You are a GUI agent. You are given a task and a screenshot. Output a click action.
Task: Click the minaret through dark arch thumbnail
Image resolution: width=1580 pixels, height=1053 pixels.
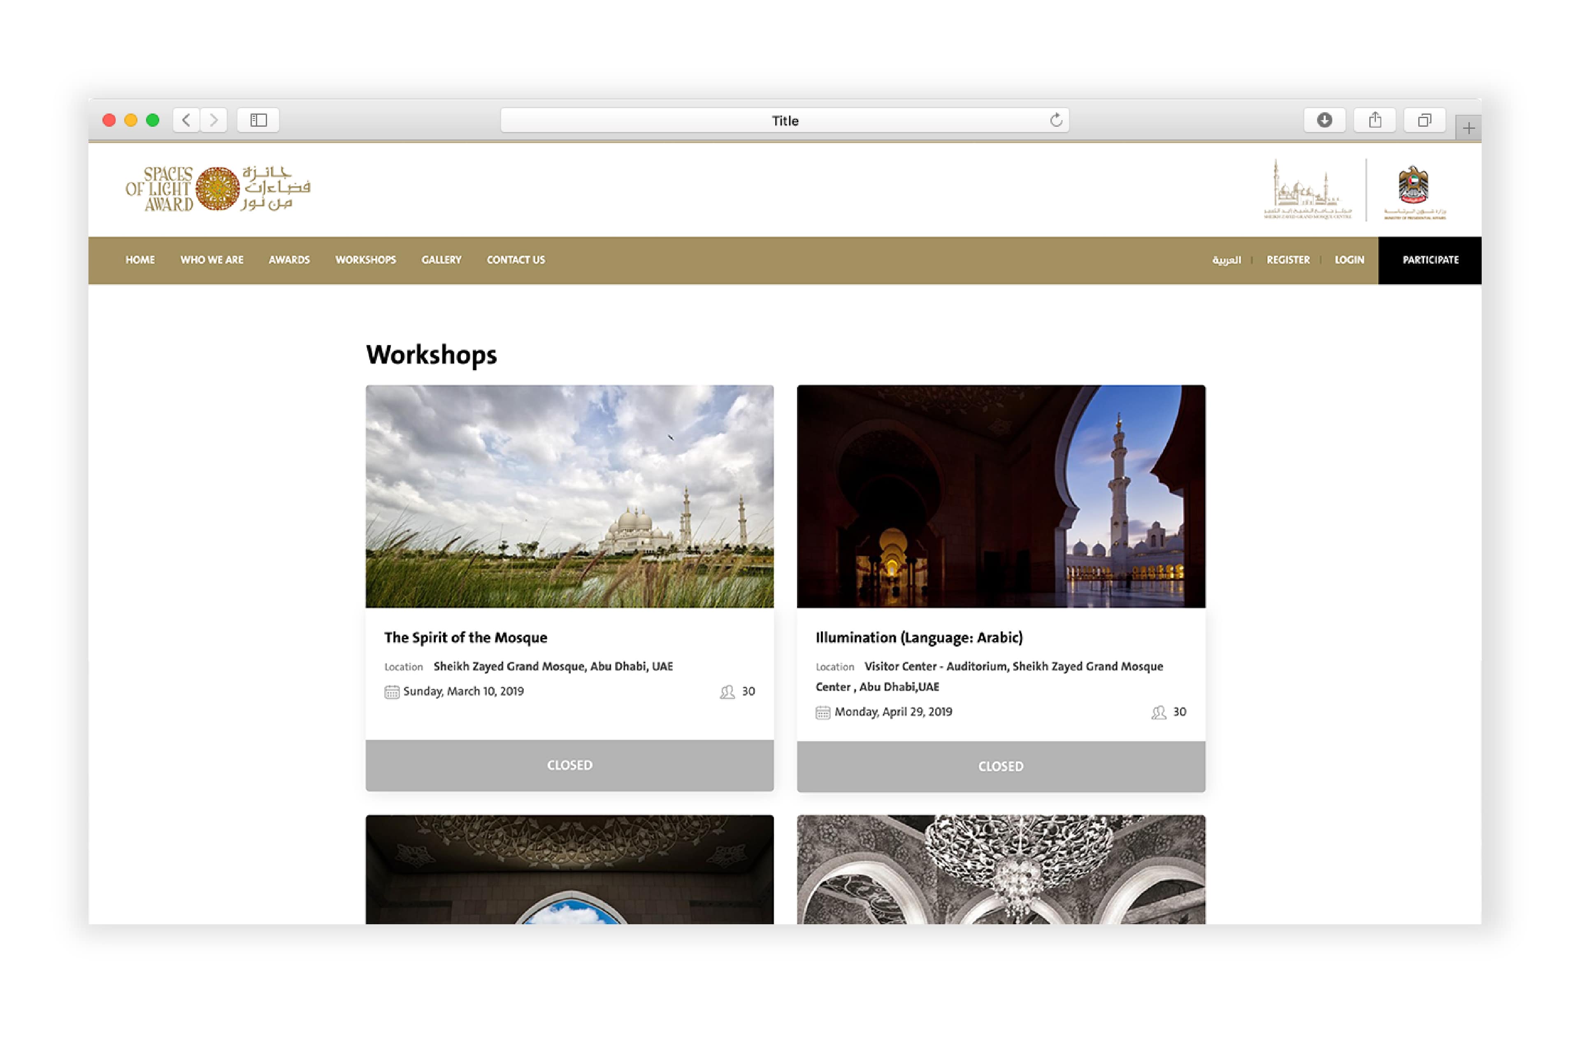pyautogui.click(x=1001, y=496)
